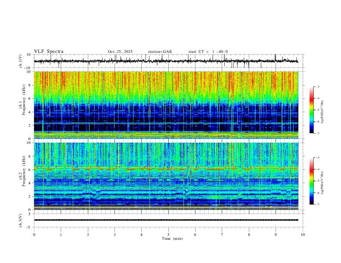Click the 5 minute tick label on time axis
Viewport: 341px width, 263px height.
168,235
